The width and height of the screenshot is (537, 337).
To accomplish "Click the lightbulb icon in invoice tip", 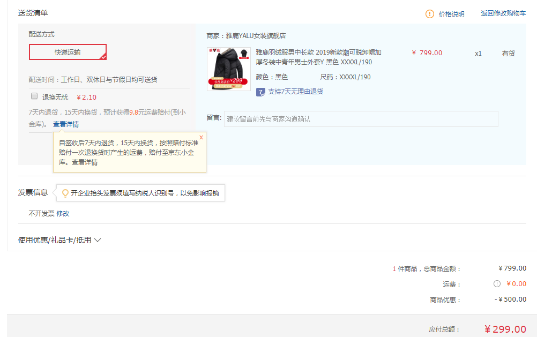I will [x=65, y=193].
